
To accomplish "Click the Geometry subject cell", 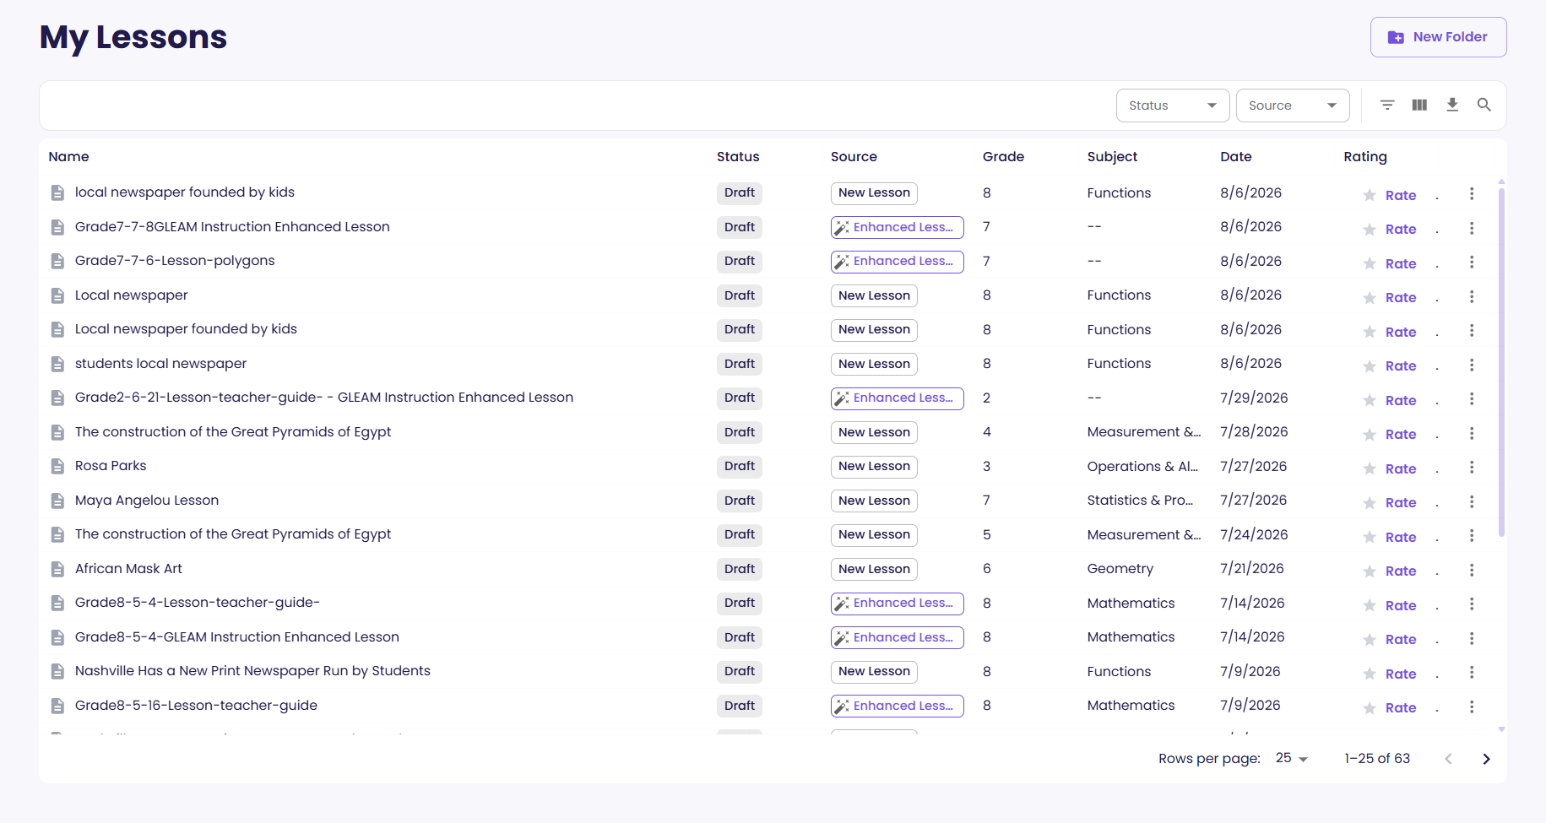I will click(x=1120, y=569).
